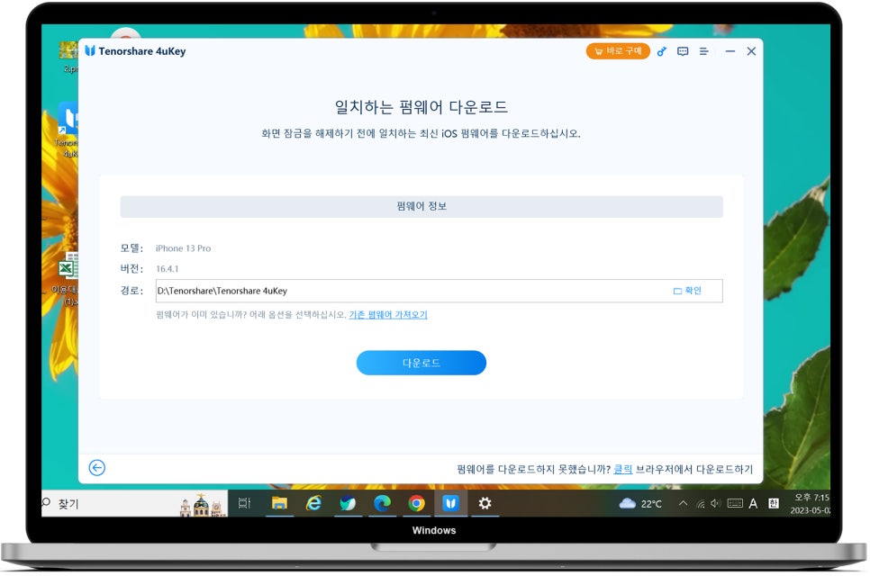The width and height of the screenshot is (870, 576).
Task: Open the 기존 펌웨어 가져오기 link
Action: [x=388, y=315]
